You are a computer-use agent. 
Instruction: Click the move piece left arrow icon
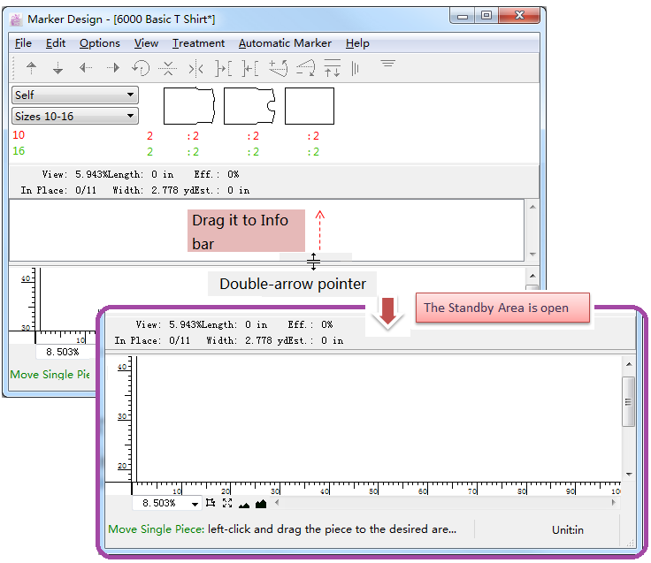pyautogui.click(x=85, y=68)
